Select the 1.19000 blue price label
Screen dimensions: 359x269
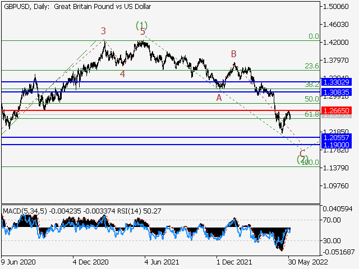[336, 145]
